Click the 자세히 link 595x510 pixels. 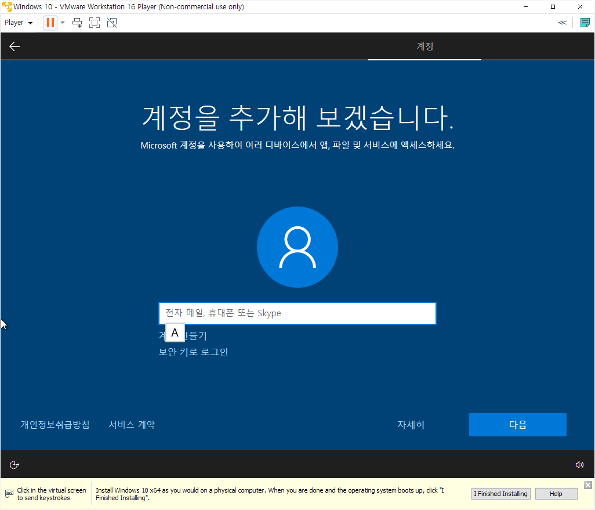coord(411,425)
